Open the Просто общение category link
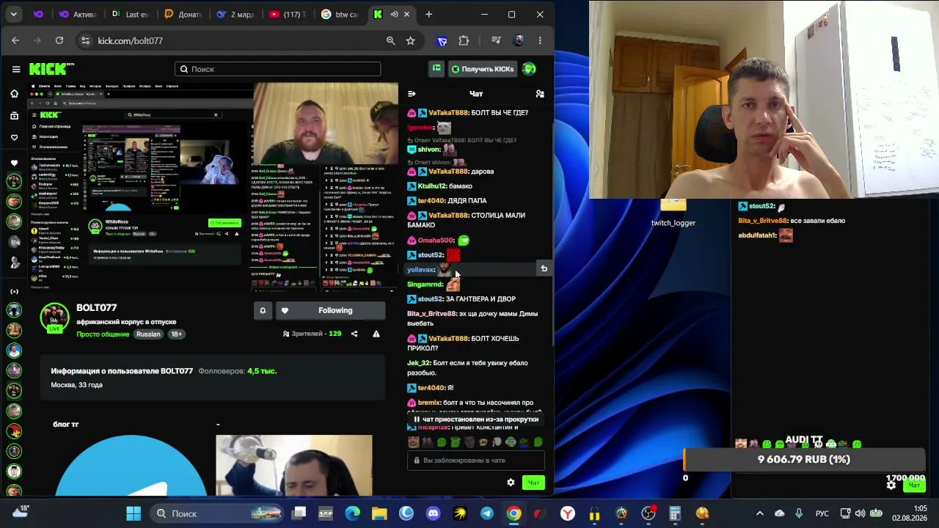Viewport: 939px width, 528px height. [103, 334]
